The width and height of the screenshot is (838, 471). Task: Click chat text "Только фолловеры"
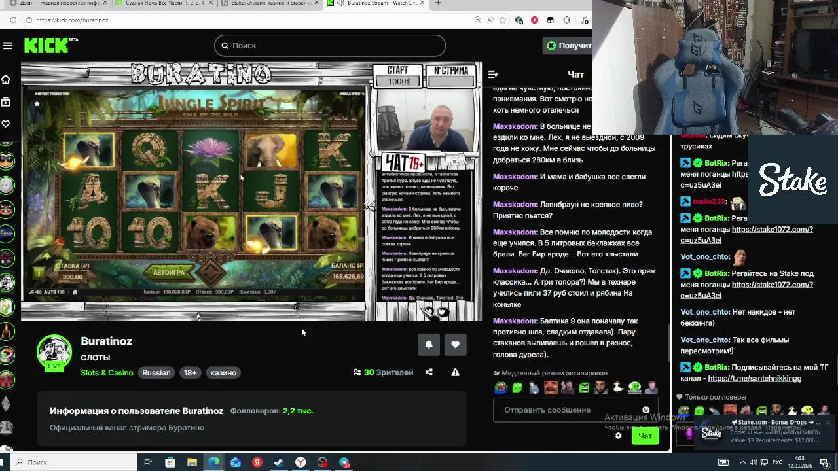pyautogui.click(x=715, y=397)
